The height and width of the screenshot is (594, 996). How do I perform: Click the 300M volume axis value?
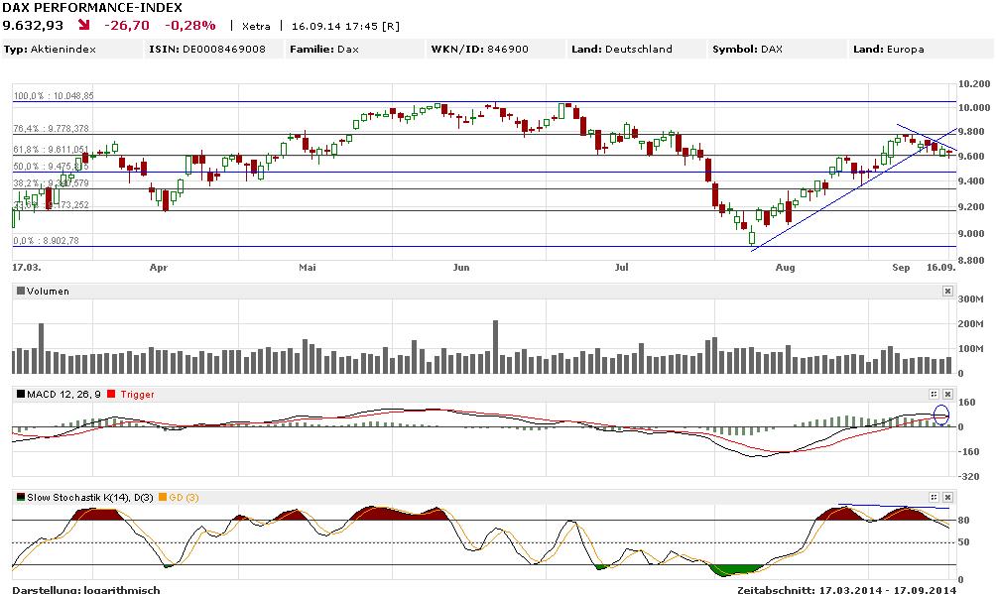970,299
